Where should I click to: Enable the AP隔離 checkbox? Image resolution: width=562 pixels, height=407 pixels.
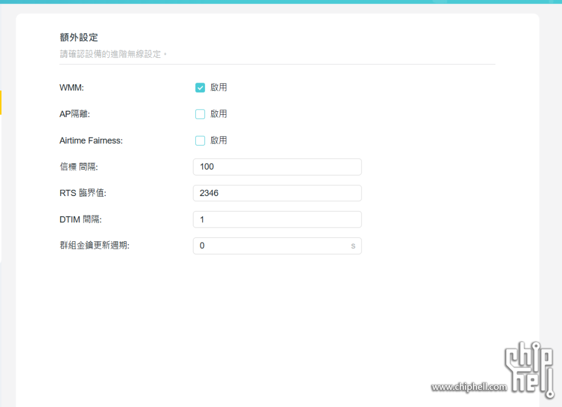(200, 114)
